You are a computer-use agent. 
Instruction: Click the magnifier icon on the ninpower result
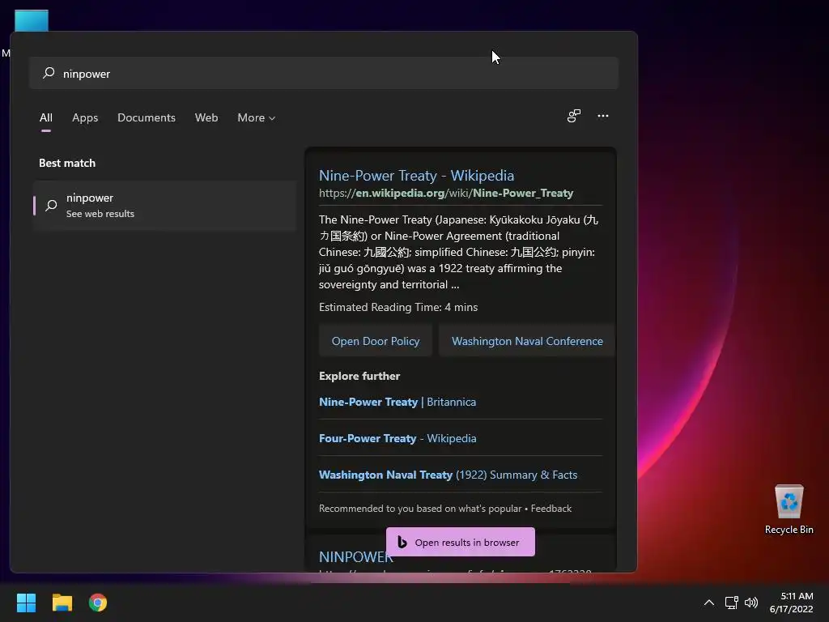point(51,205)
